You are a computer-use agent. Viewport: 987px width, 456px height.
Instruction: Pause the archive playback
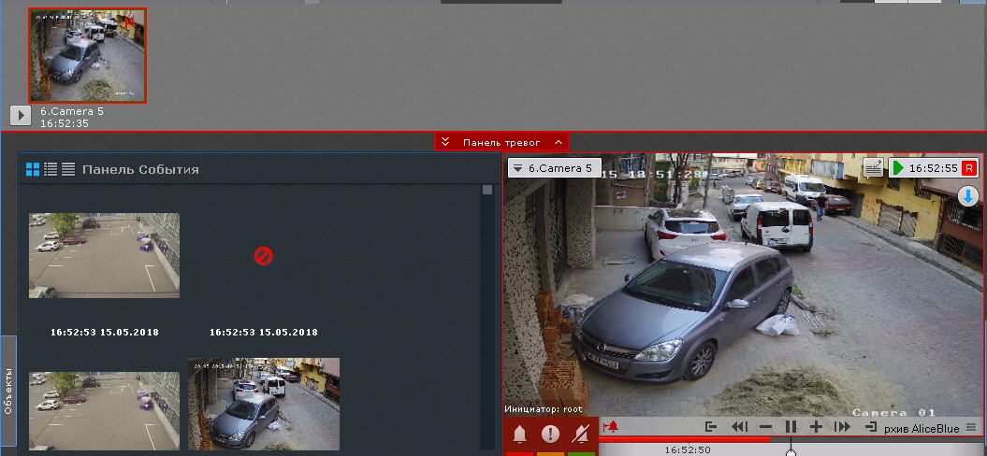[791, 427]
